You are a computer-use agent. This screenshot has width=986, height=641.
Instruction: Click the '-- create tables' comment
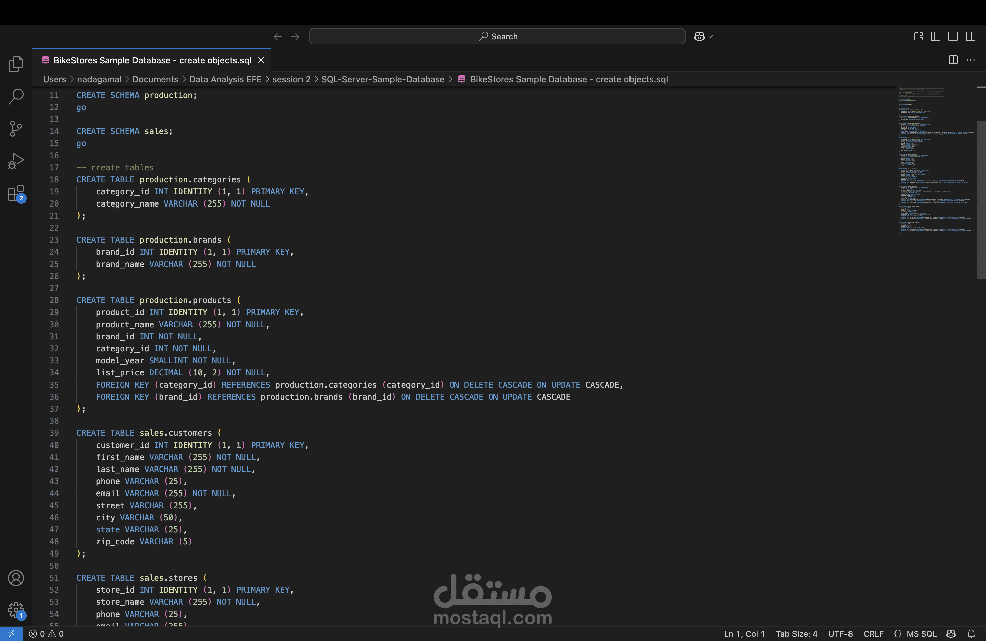click(115, 167)
